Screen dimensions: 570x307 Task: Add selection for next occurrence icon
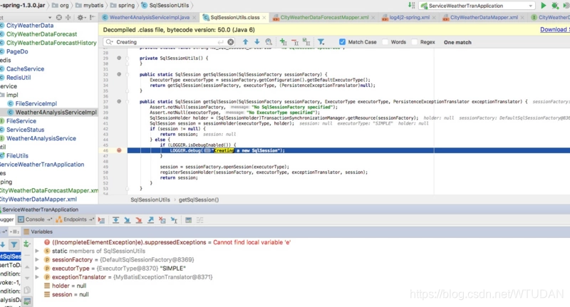(x=283, y=42)
